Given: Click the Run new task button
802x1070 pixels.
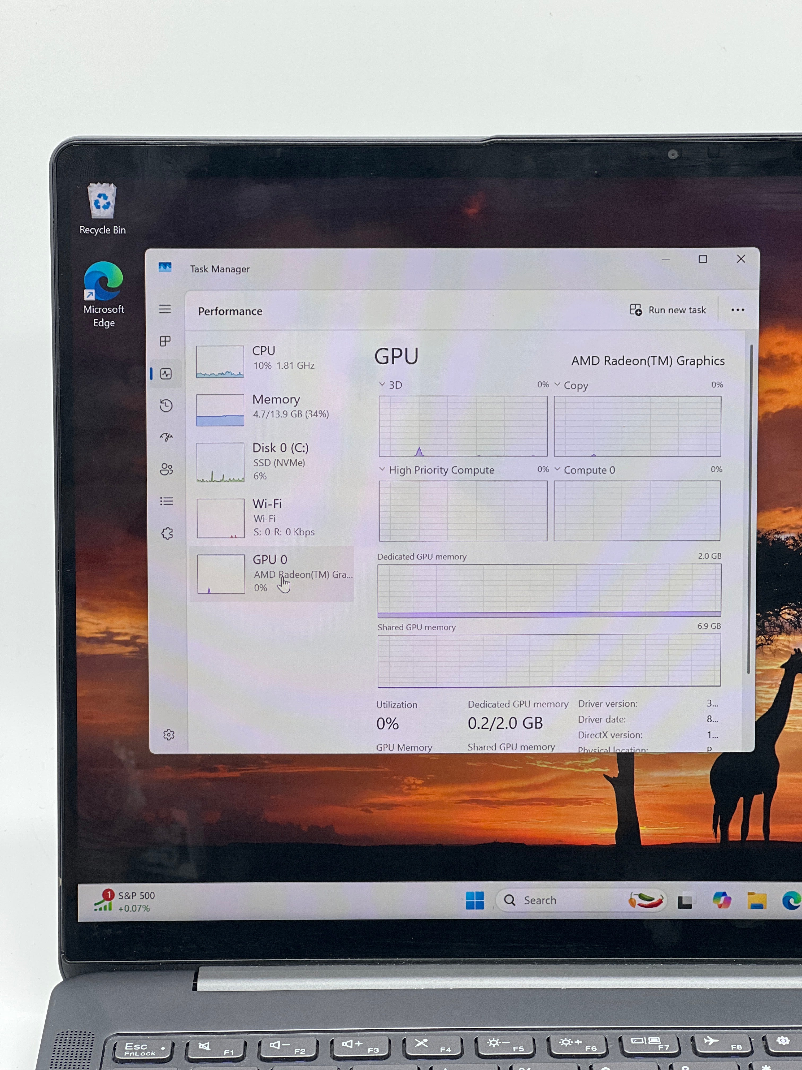Looking at the screenshot, I should click(668, 310).
